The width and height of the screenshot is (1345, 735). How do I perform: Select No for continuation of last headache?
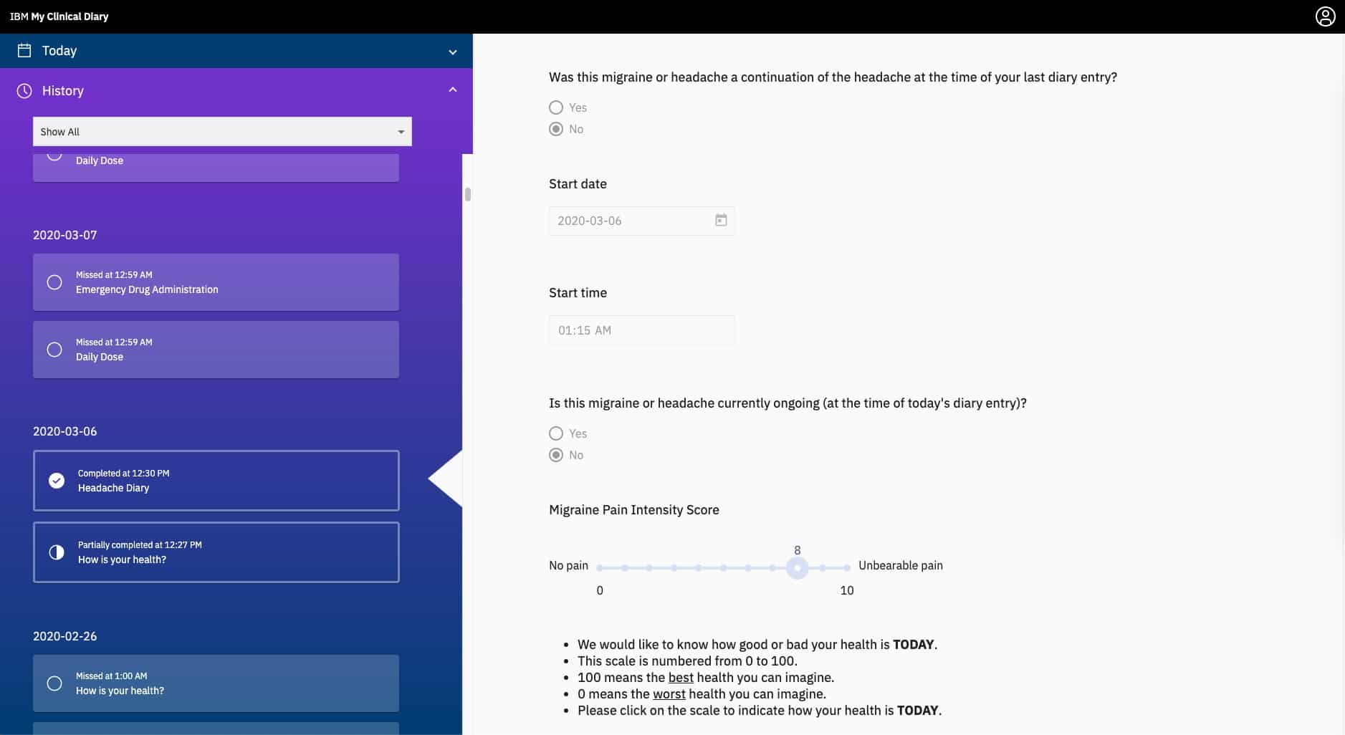(x=556, y=129)
